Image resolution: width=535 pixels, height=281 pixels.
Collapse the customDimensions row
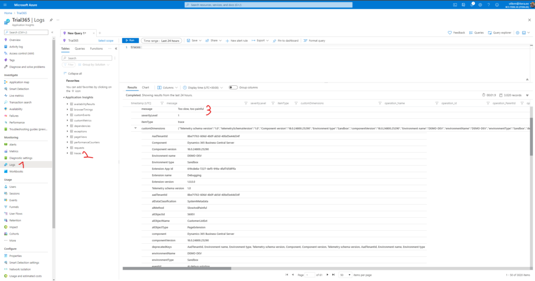135,128
